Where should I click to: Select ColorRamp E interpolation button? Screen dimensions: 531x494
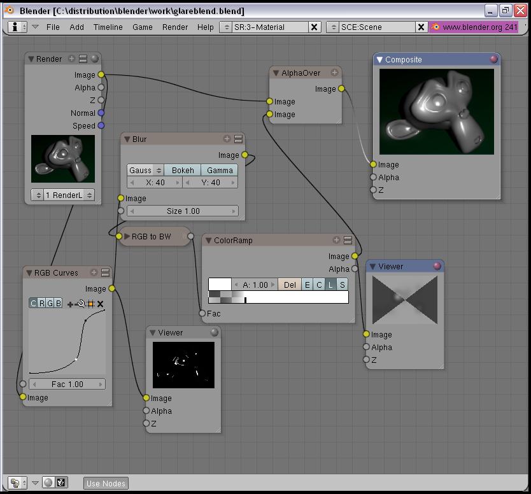click(307, 285)
